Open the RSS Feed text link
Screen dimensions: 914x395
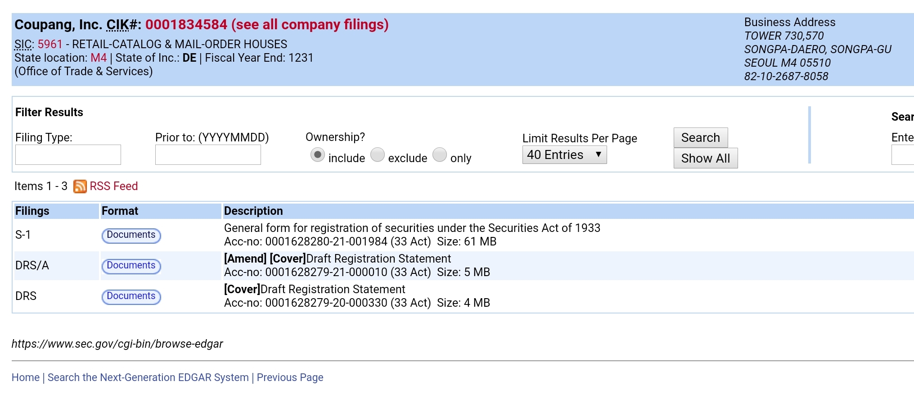(x=114, y=186)
